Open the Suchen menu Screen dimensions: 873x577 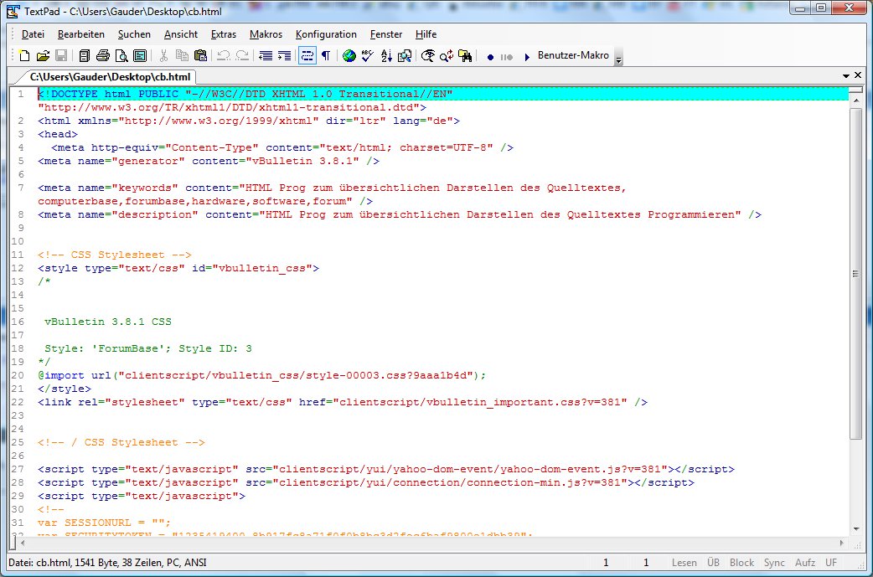(134, 34)
